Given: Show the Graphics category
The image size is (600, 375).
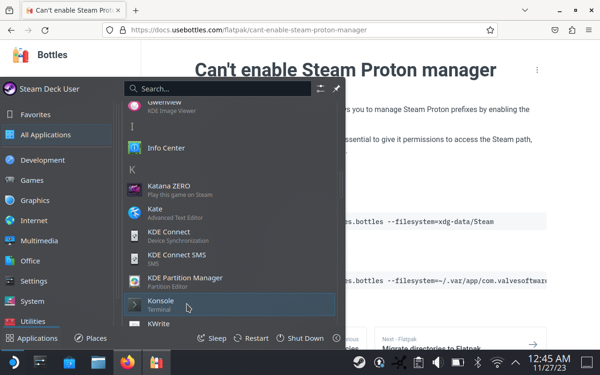Looking at the screenshot, I should [x=57, y=200].
